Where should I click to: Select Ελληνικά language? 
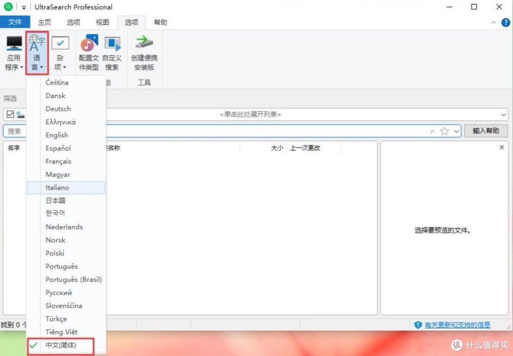(66, 122)
